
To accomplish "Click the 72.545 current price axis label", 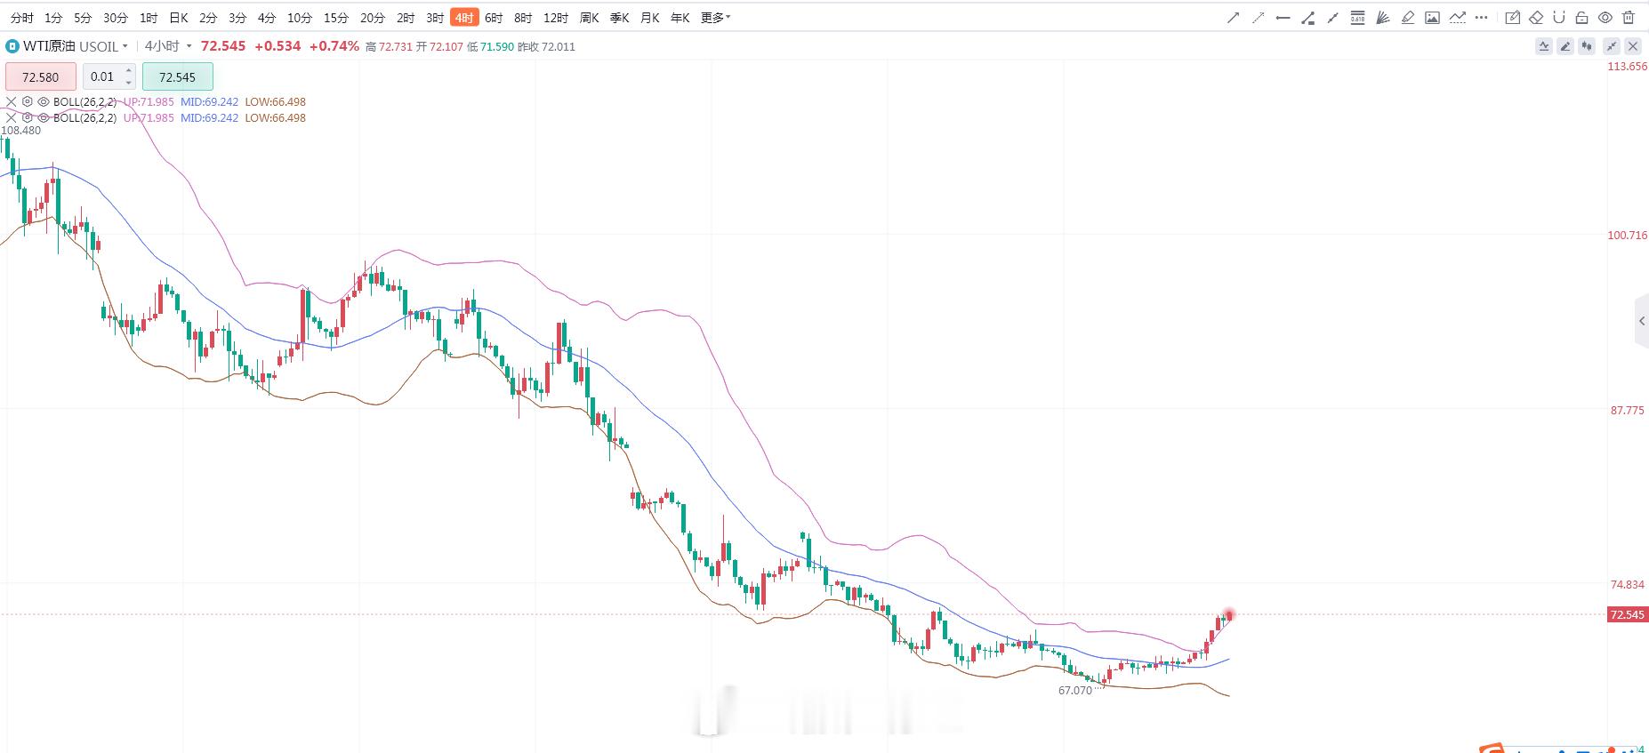I will click(1628, 614).
